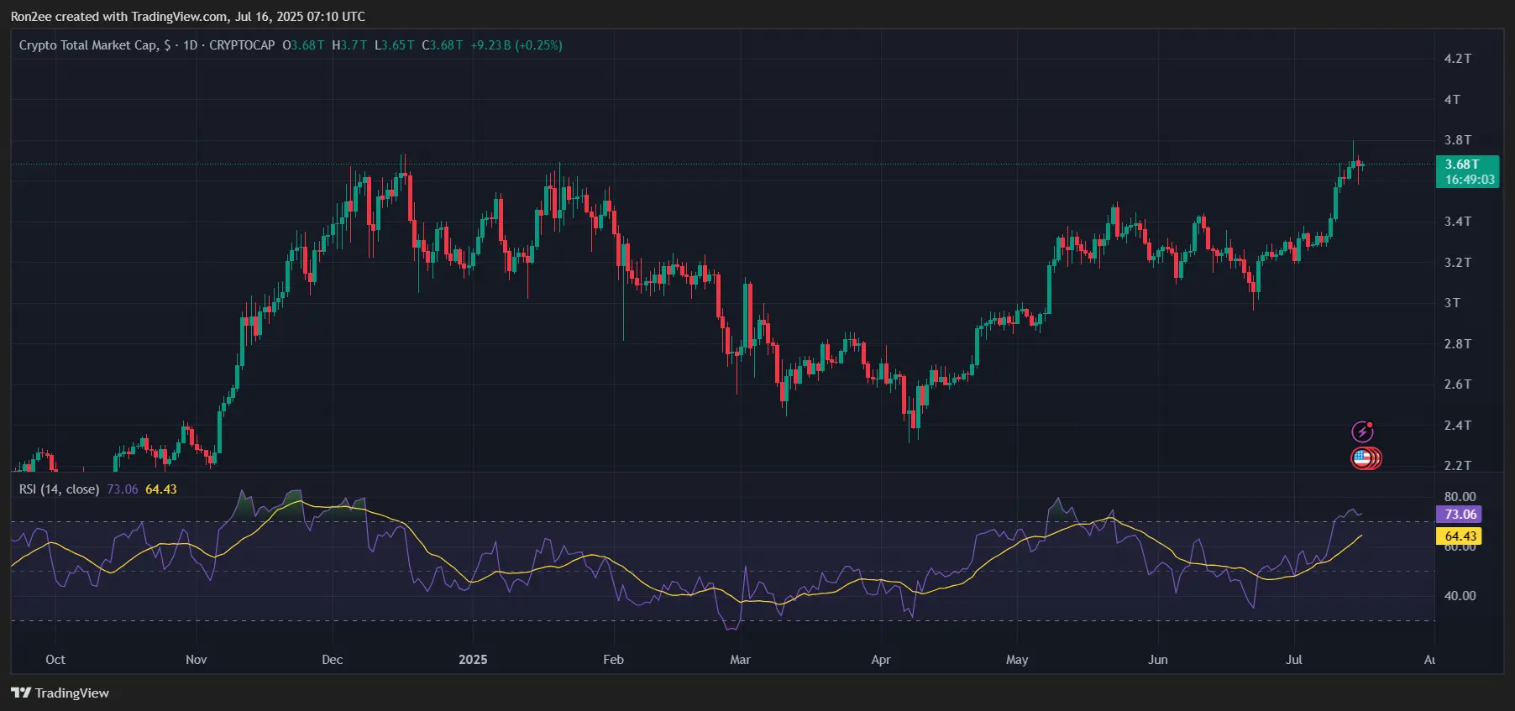Click the 4.2T price axis label
The image size is (1515, 711).
(1457, 59)
